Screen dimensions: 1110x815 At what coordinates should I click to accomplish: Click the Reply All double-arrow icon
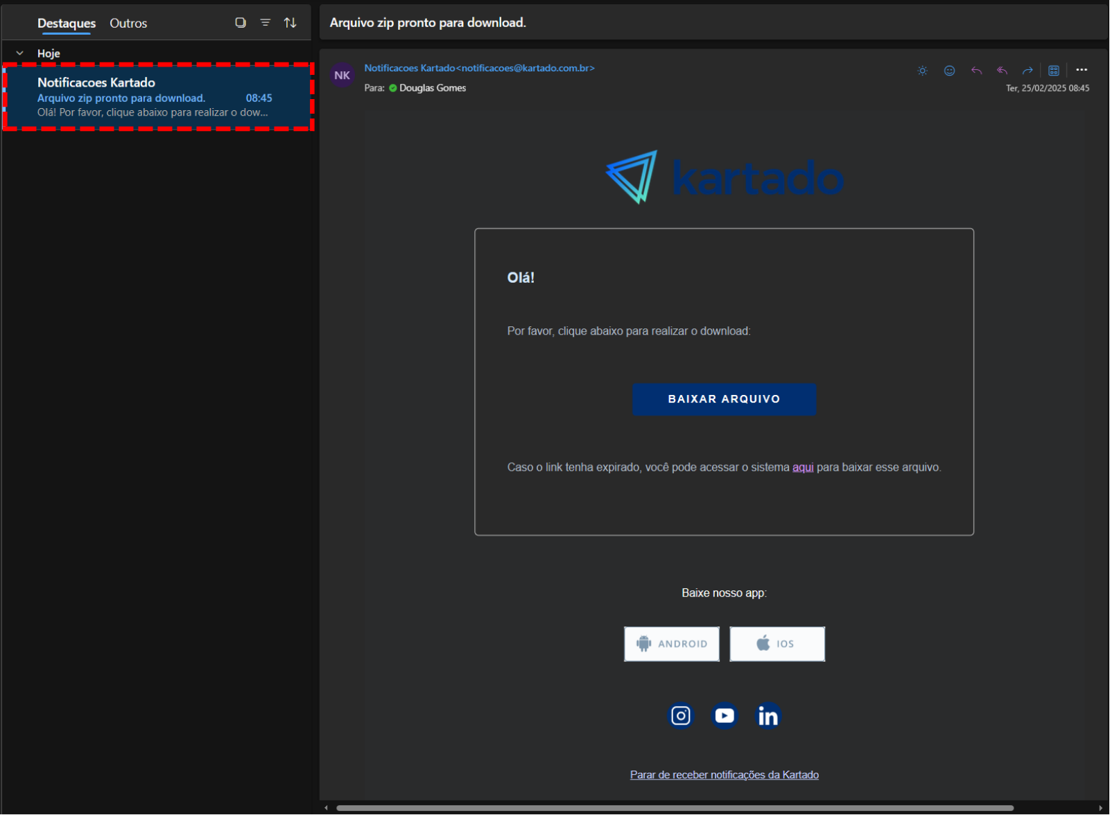point(1002,71)
